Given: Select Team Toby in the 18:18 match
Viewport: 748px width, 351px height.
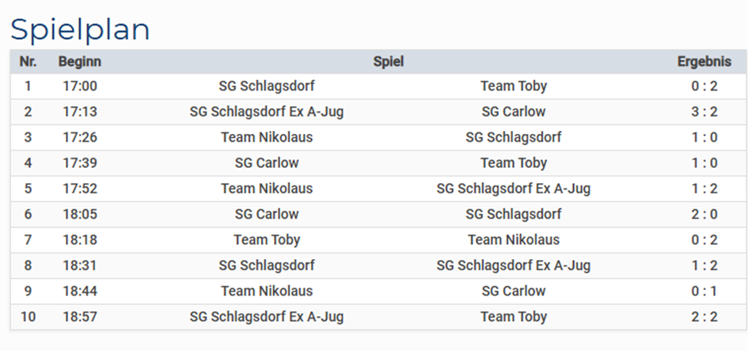Looking at the screenshot, I should (267, 240).
